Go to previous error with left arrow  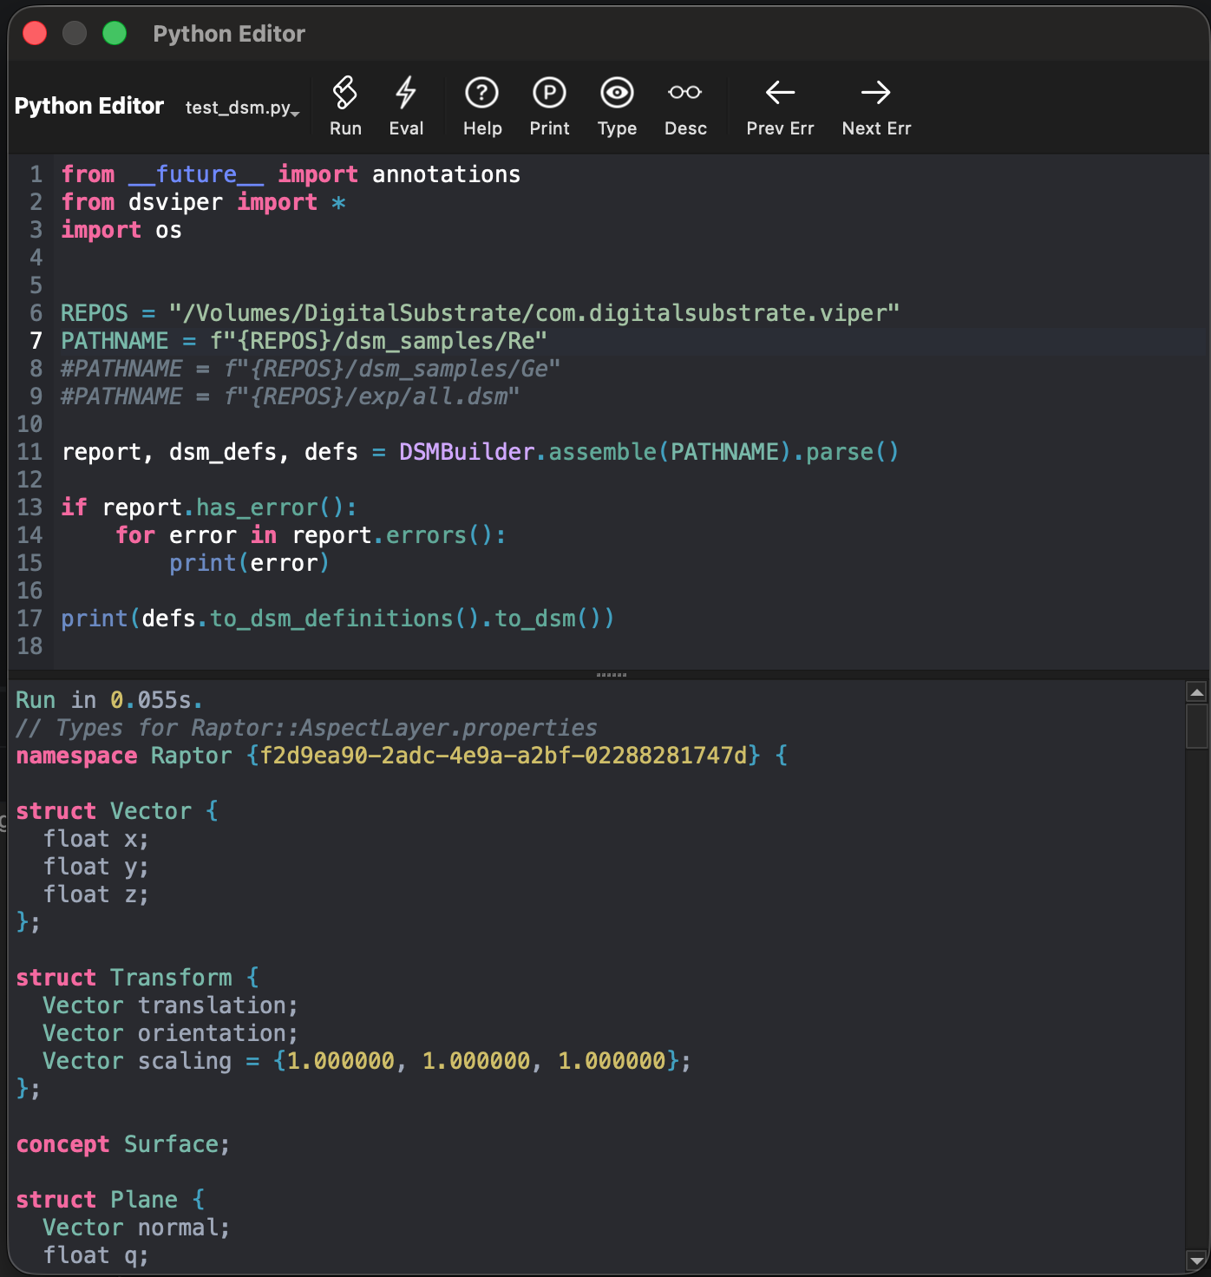[780, 93]
